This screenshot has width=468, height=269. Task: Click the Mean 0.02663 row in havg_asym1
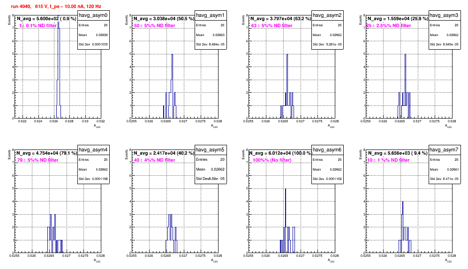210,35
